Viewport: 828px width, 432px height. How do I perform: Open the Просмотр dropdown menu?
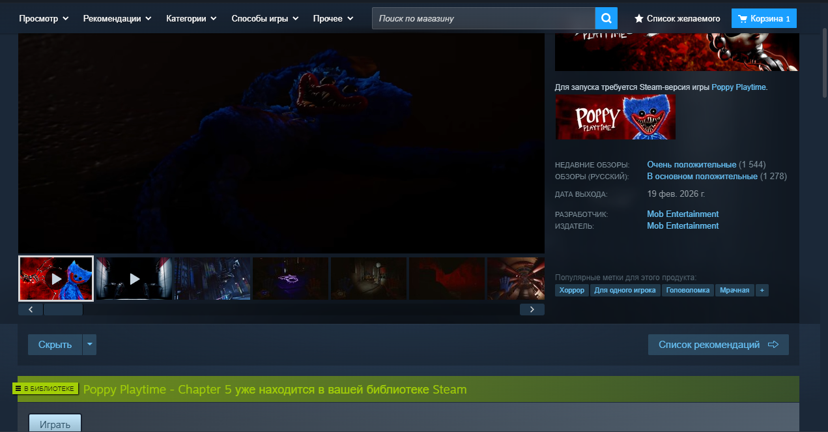pyautogui.click(x=44, y=18)
